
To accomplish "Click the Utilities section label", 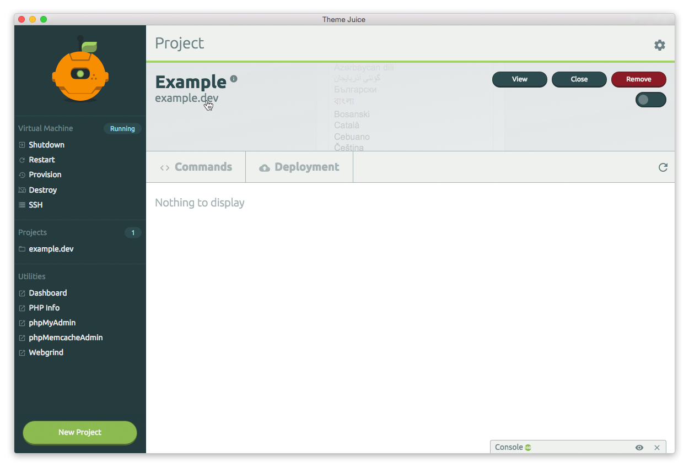I will (x=32, y=276).
